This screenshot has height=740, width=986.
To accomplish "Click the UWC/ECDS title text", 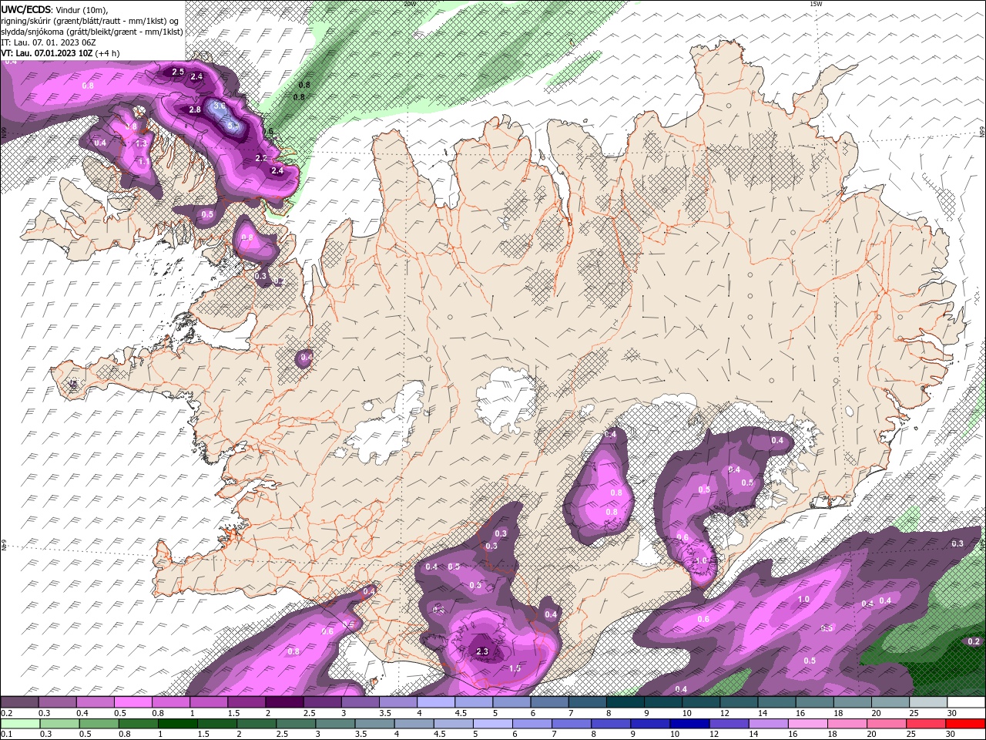I will pyautogui.click(x=26, y=9).
